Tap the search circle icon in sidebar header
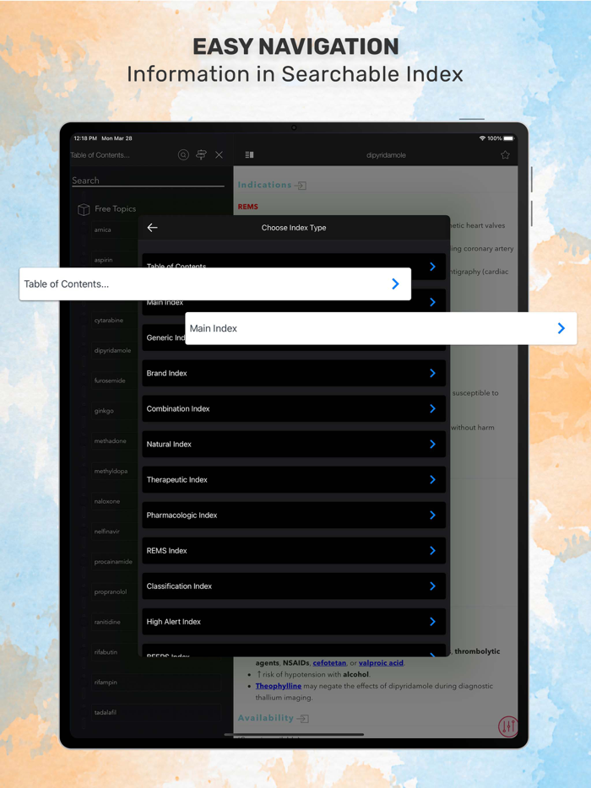 pos(183,154)
